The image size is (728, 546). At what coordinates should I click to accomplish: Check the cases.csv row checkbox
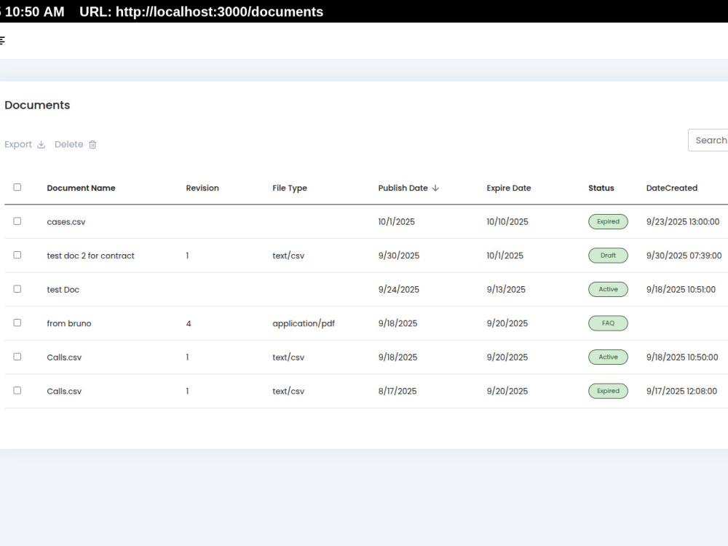coord(17,221)
